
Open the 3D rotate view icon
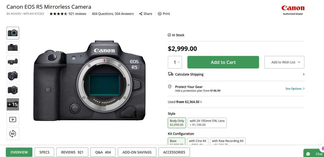click(x=13, y=134)
